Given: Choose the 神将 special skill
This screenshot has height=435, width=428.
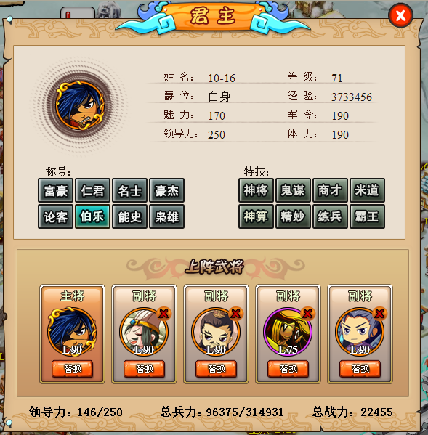Looking at the screenshot, I should click(256, 190).
